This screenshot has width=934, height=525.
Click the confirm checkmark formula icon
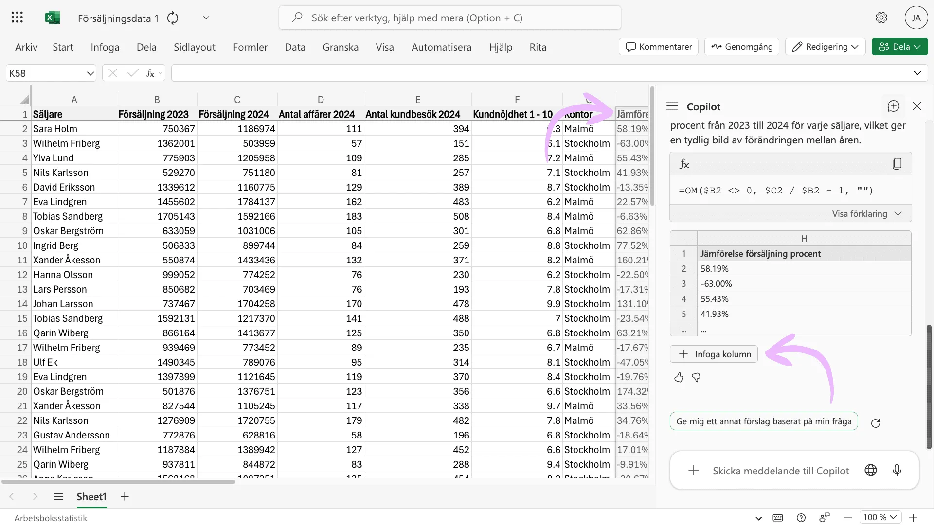tap(133, 73)
